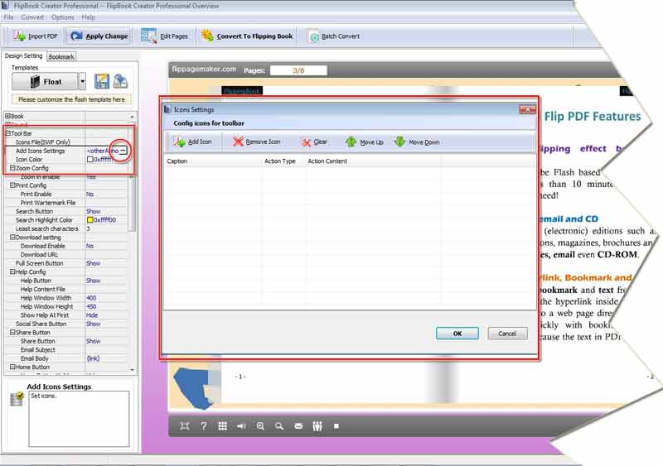Click the Add Icons Settings database icon

tap(17, 398)
